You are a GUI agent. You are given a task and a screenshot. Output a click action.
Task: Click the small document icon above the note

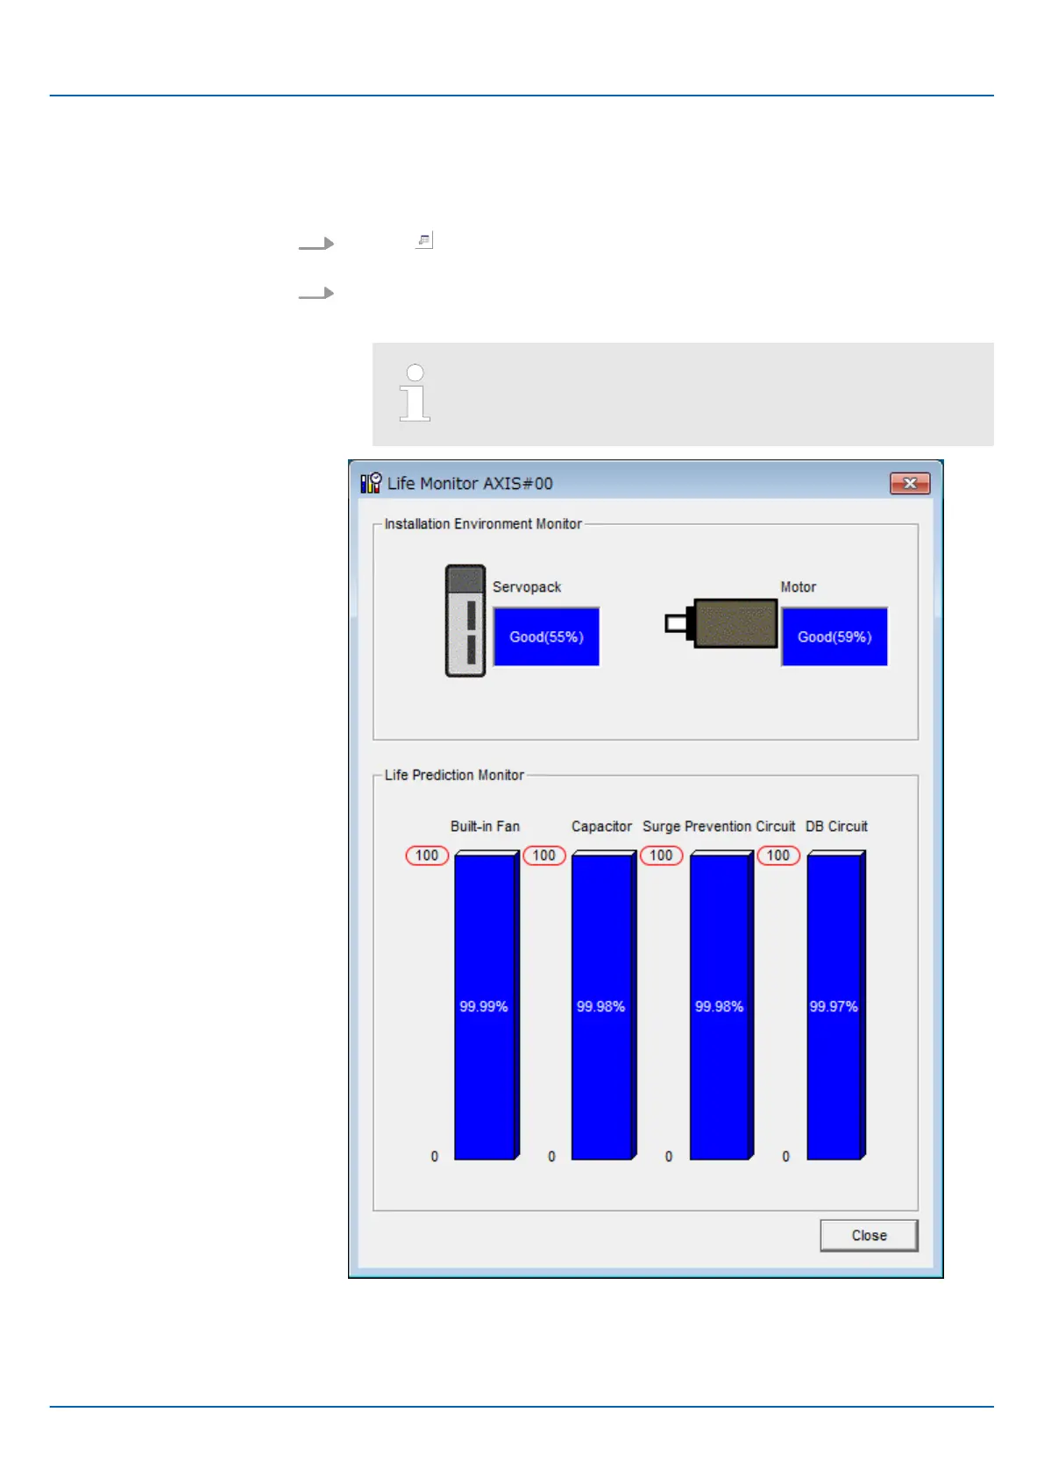click(424, 239)
